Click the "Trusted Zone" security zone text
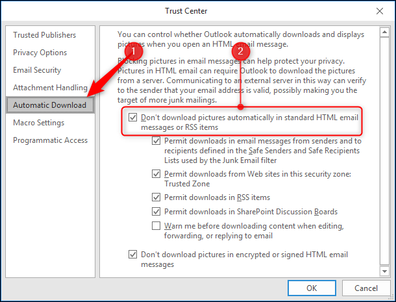The image size is (396, 302). 187,184
